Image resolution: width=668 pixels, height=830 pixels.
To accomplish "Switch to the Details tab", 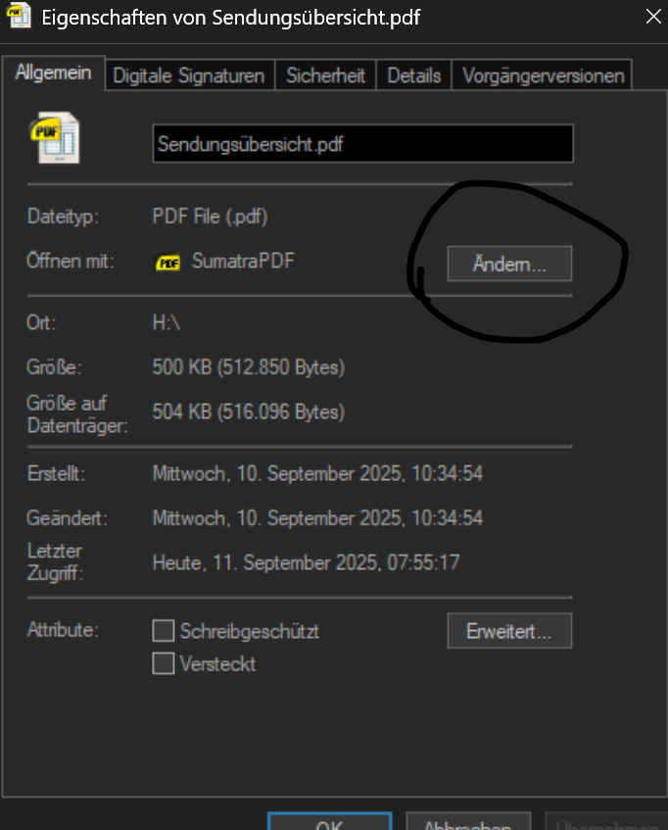I will 413,75.
